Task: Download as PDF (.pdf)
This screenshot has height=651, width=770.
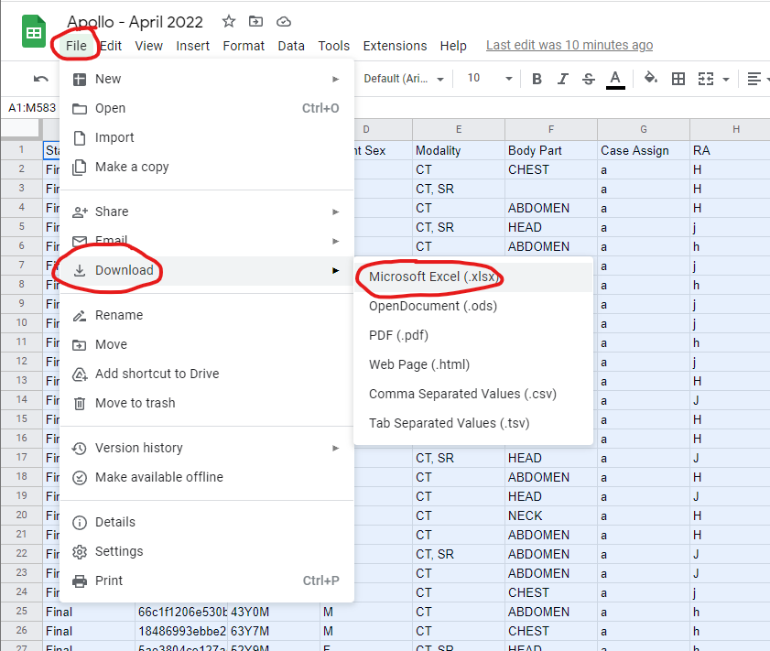Action: coord(473,335)
